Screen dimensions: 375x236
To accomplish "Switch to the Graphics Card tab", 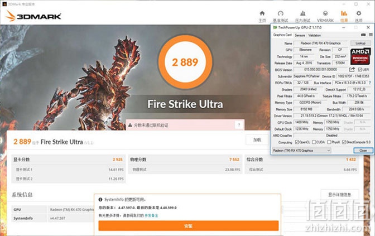I will pos(282,35).
